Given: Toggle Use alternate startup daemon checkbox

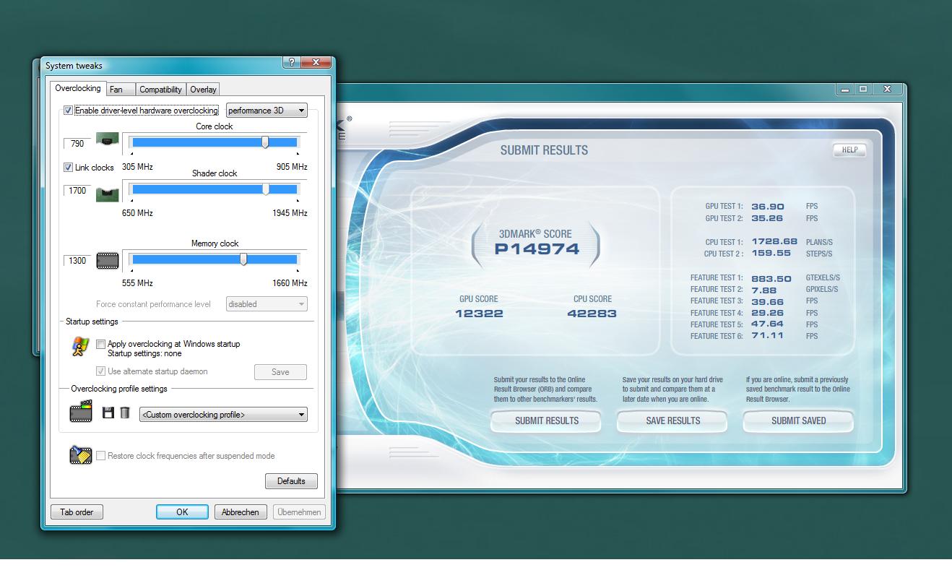Looking at the screenshot, I should click(101, 371).
